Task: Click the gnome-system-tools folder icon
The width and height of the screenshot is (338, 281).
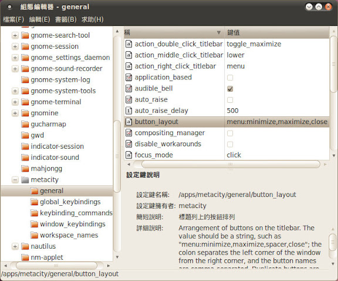Action: pyautogui.click(x=25, y=91)
